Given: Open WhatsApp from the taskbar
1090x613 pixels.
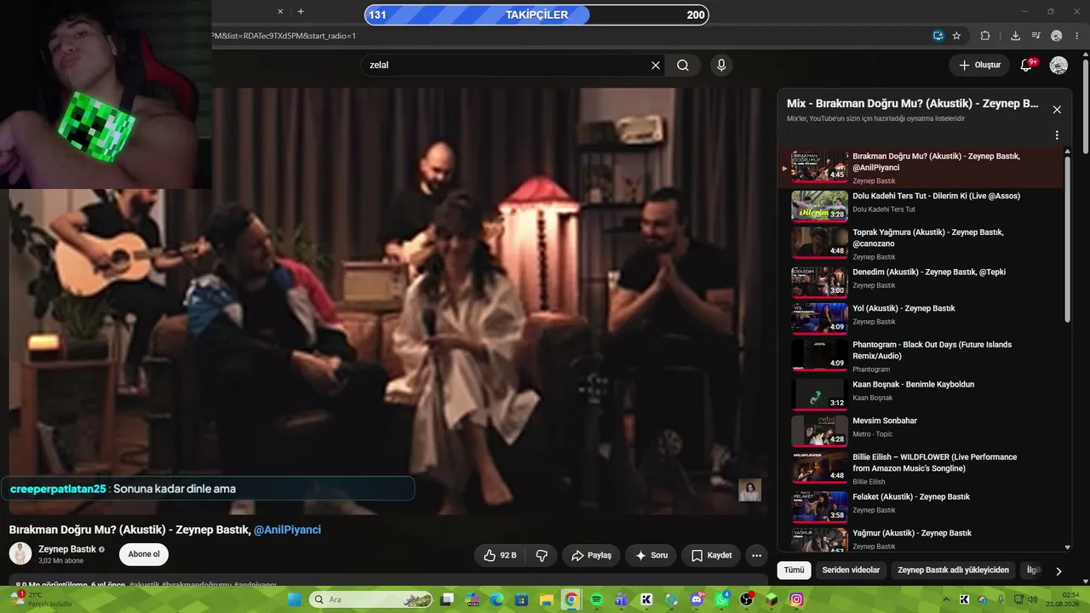Looking at the screenshot, I should click(722, 599).
